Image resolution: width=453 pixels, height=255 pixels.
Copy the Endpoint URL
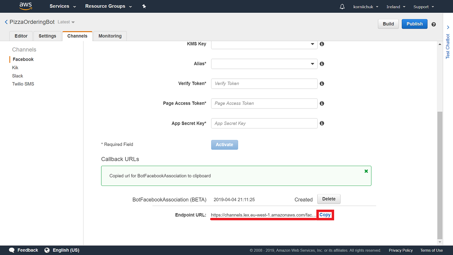coord(325,215)
